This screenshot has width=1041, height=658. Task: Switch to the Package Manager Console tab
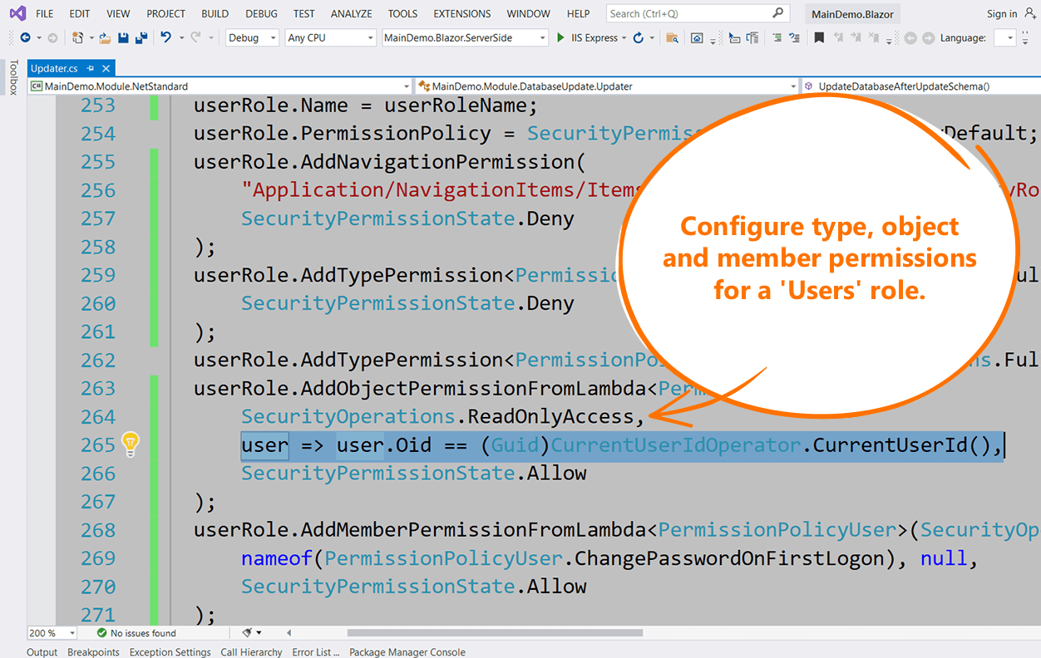click(407, 652)
